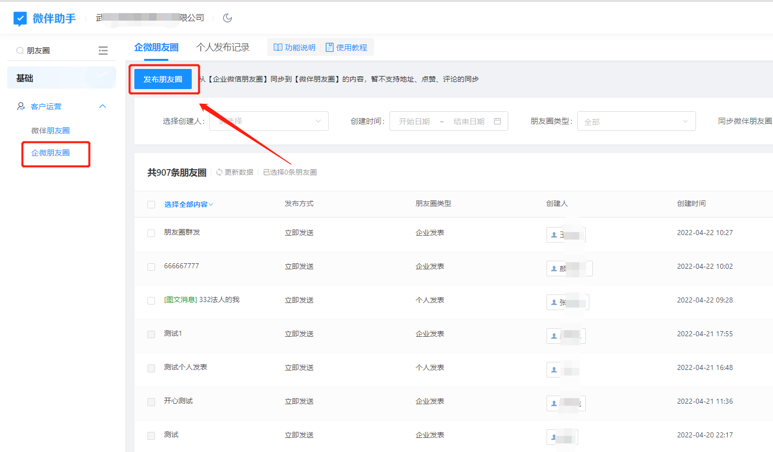Click creator avatar tag in 测试个人发表 row

click(x=563, y=370)
